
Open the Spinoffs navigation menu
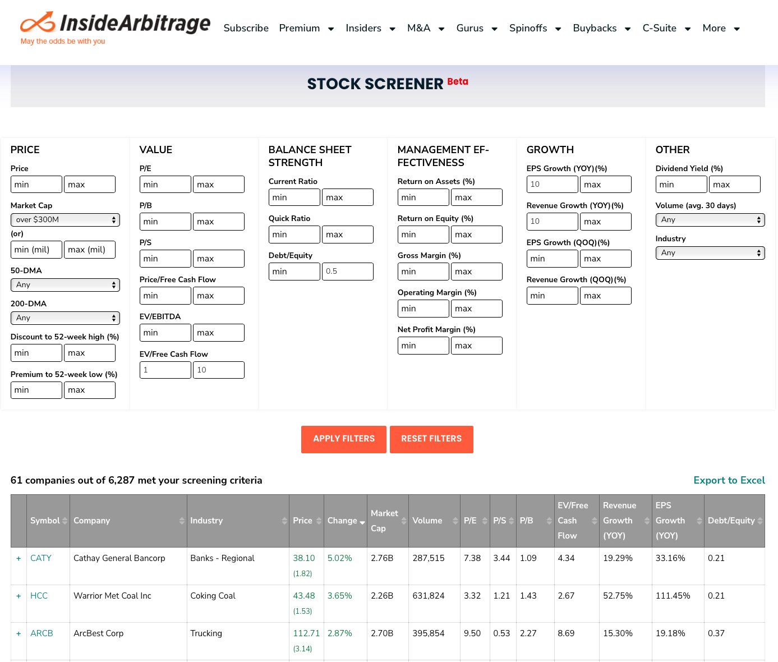click(x=535, y=29)
